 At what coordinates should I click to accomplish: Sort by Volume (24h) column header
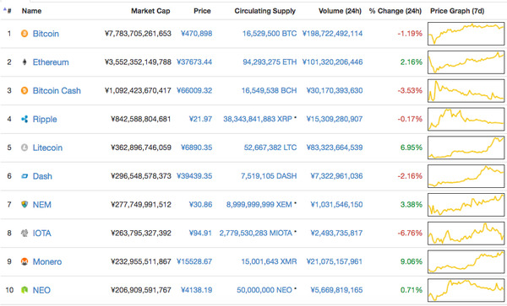click(x=340, y=11)
